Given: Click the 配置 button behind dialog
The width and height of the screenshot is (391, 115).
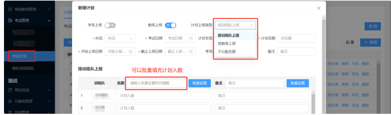Looking at the screenshot, I should (350, 42).
